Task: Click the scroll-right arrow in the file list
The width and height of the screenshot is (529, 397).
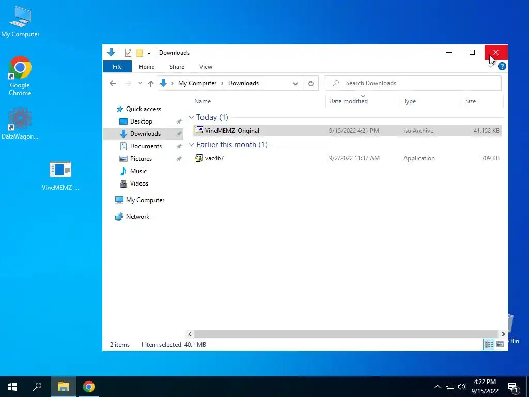Action: click(x=503, y=334)
